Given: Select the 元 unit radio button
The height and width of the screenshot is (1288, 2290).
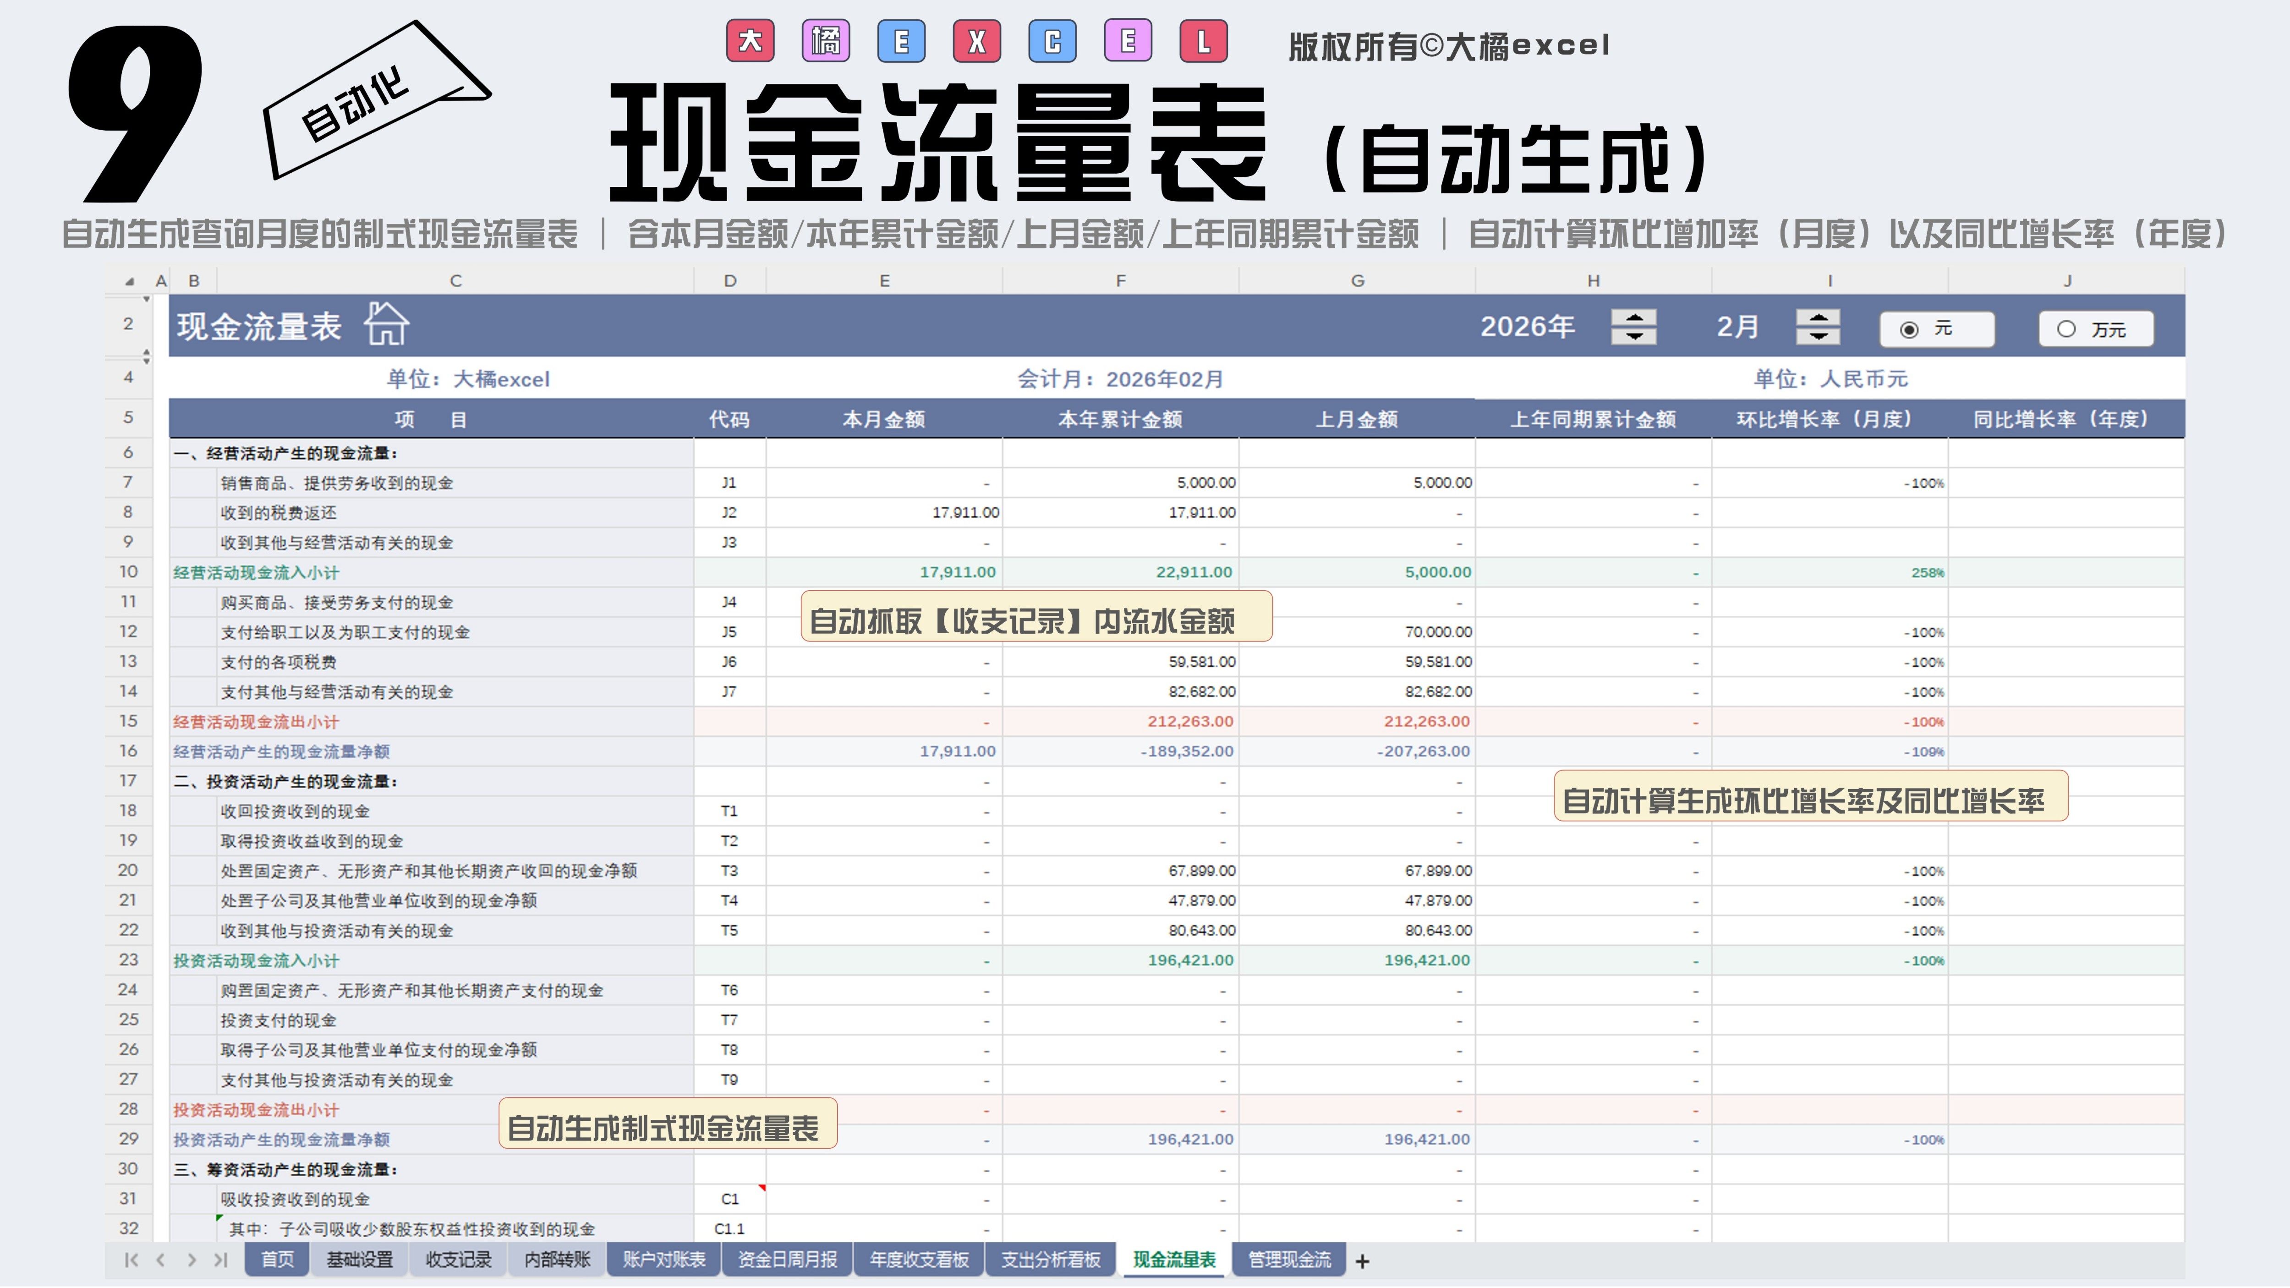Looking at the screenshot, I should (x=1909, y=330).
